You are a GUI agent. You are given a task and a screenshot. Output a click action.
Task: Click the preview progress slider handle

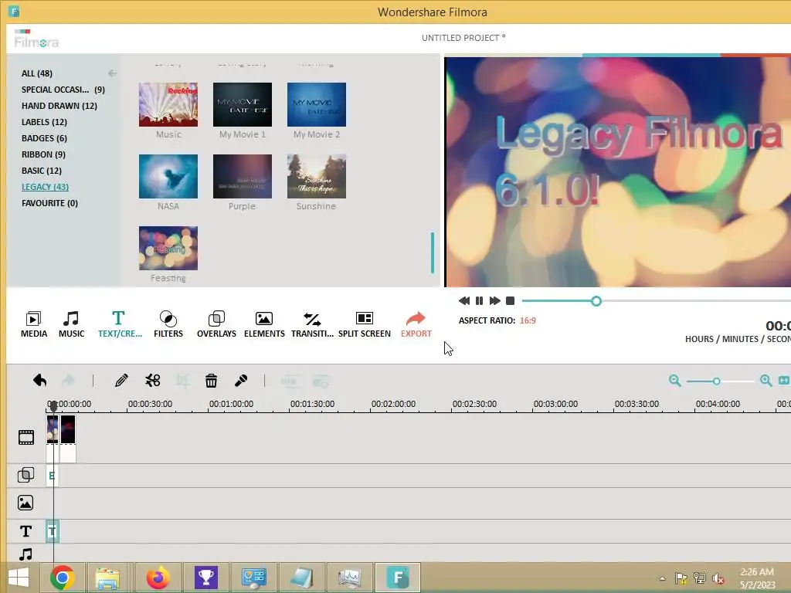(x=596, y=301)
